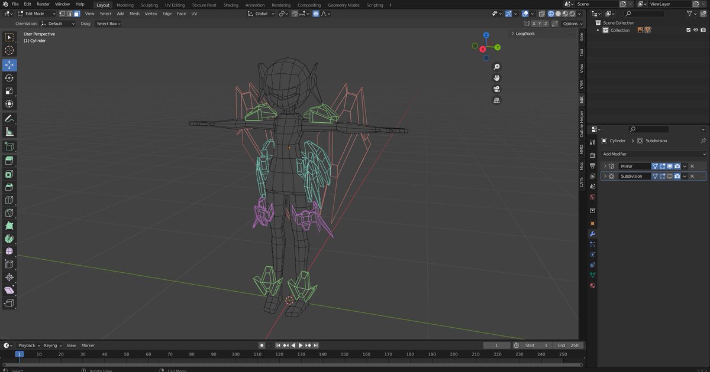Open Orientation Default dropdown
Image resolution: width=710 pixels, height=372 pixels.
[58, 24]
